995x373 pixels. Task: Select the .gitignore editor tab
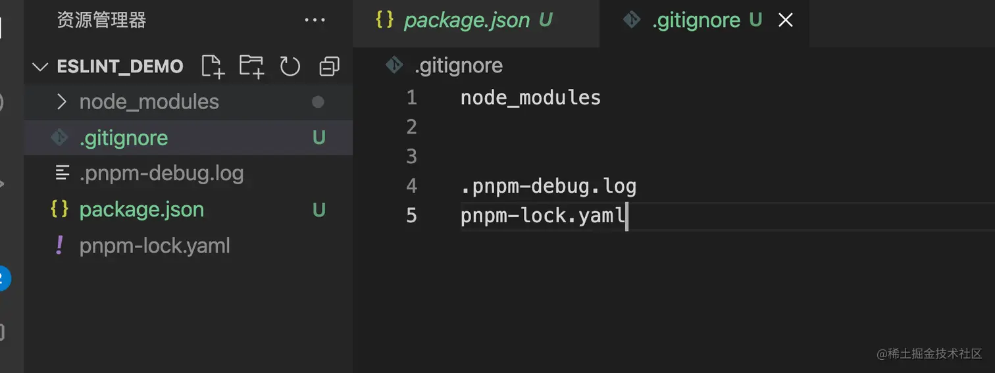pos(696,20)
